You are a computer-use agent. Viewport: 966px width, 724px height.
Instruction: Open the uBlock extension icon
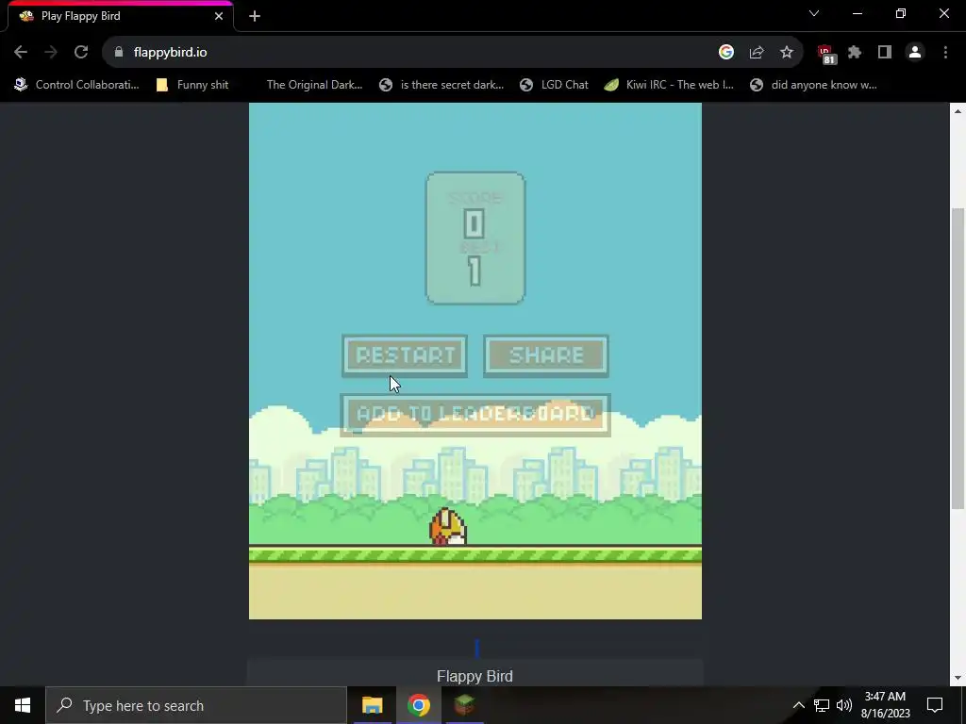pyautogui.click(x=826, y=54)
